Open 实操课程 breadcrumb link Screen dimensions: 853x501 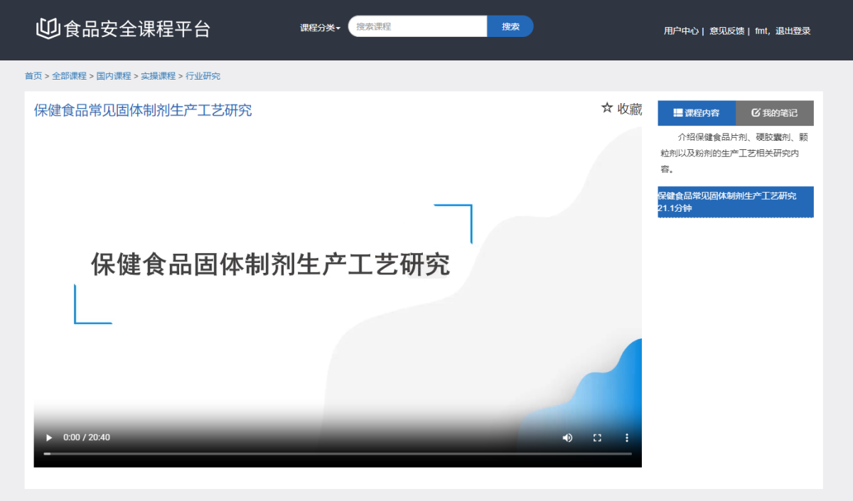[158, 76]
